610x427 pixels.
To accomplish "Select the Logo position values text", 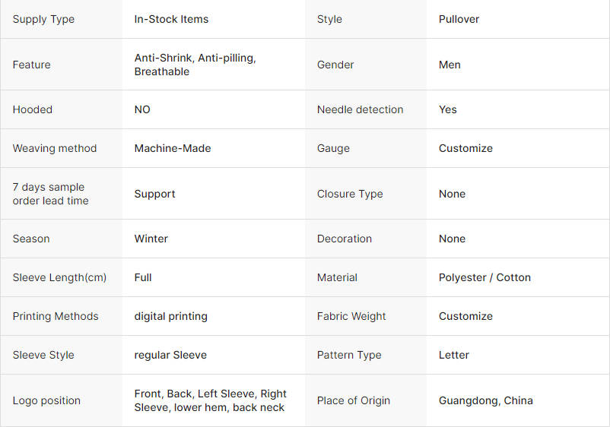I will click(x=210, y=400).
